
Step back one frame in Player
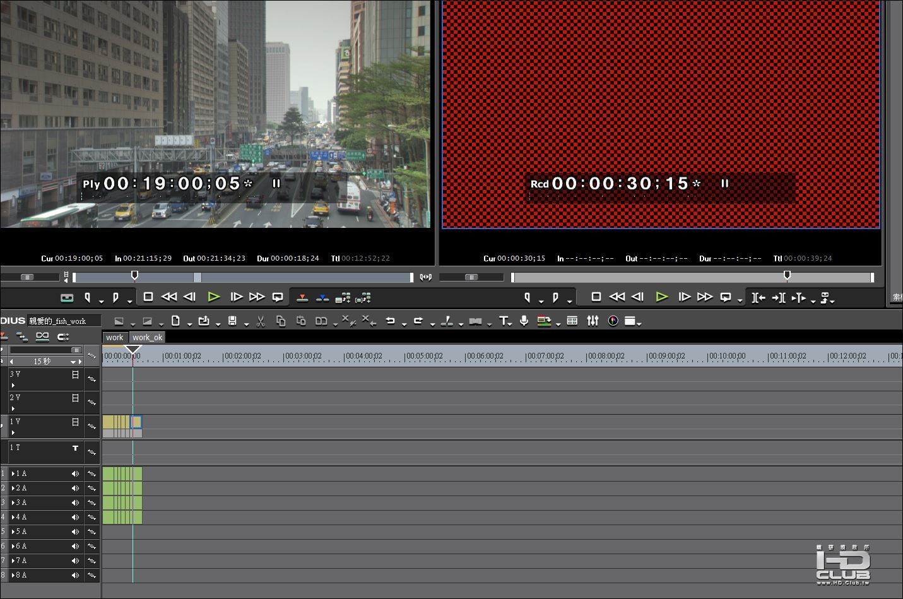click(x=189, y=297)
